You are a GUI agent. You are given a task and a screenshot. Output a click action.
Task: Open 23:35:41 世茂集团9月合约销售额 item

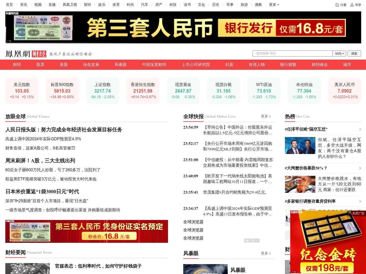click(236, 192)
